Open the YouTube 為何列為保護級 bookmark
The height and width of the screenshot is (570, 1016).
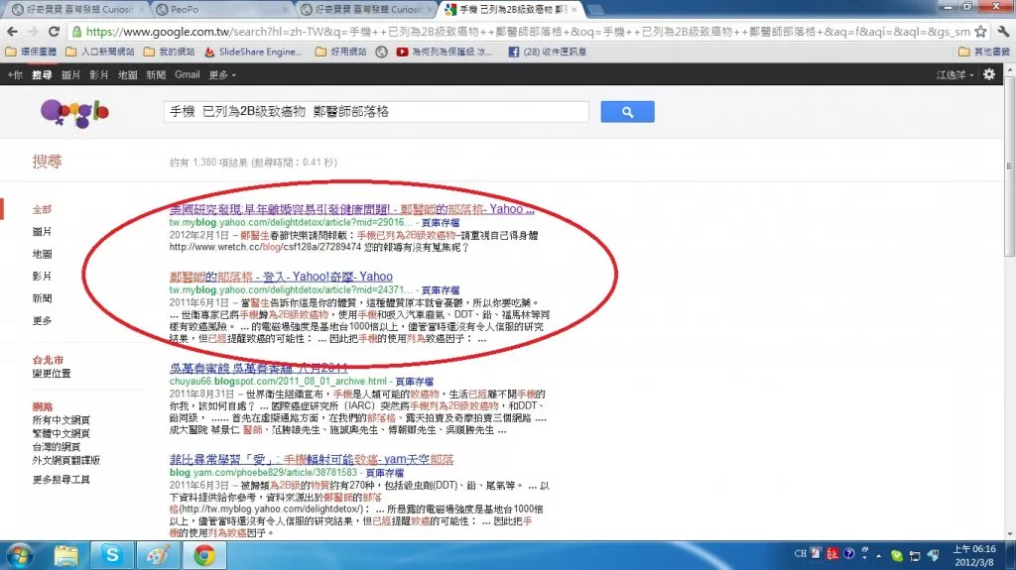(444, 52)
